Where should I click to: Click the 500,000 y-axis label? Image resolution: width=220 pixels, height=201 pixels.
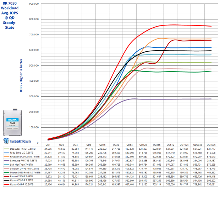point(34,65)
